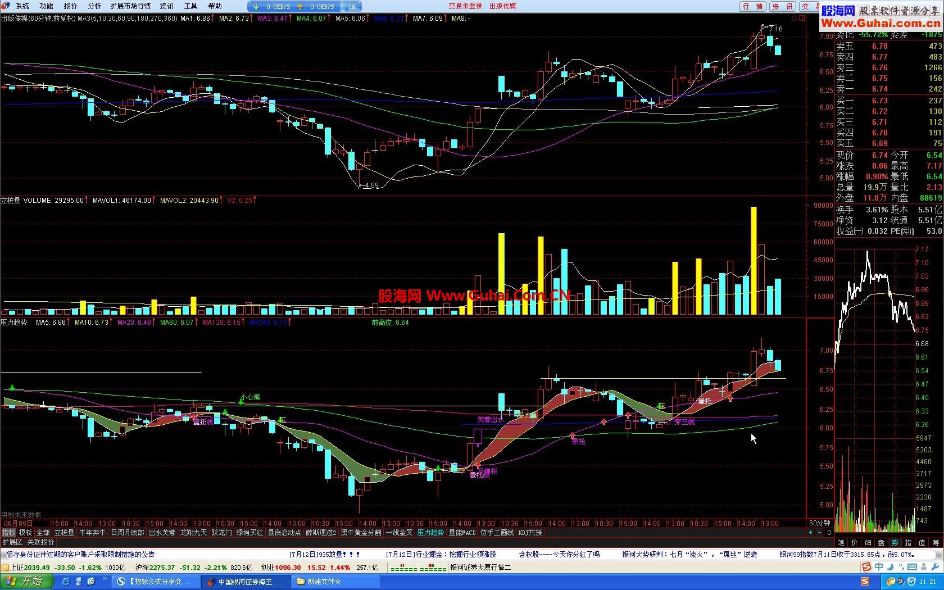Image resolution: width=944 pixels, height=590 pixels.
Task: Click the Sogou input method S icon
Action: click(x=867, y=568)
